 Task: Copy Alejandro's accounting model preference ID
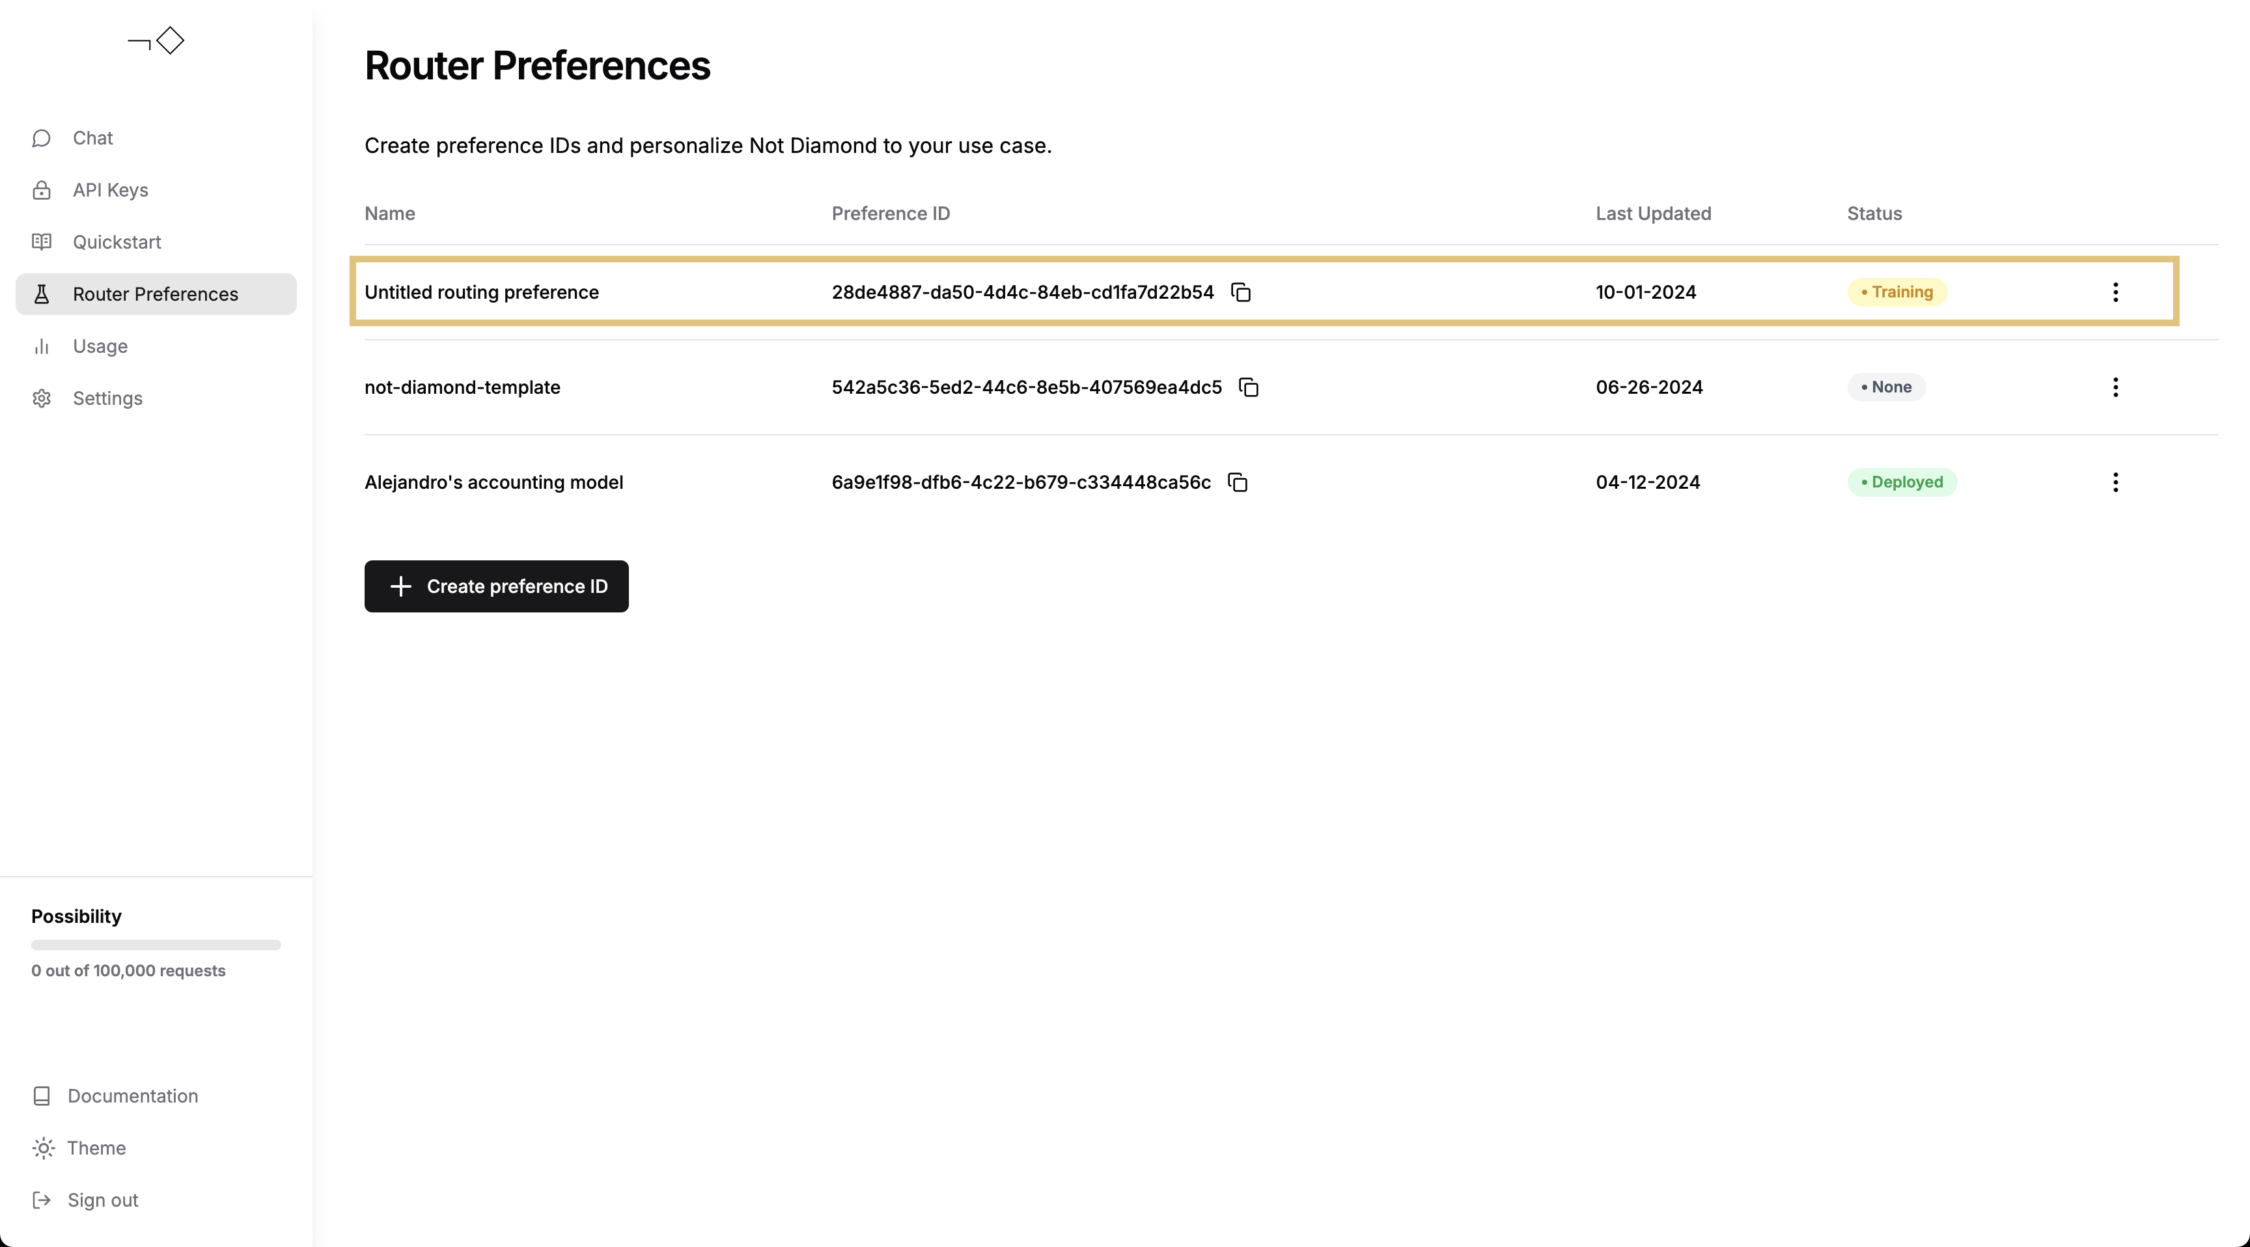click(x=1238, y=483)
